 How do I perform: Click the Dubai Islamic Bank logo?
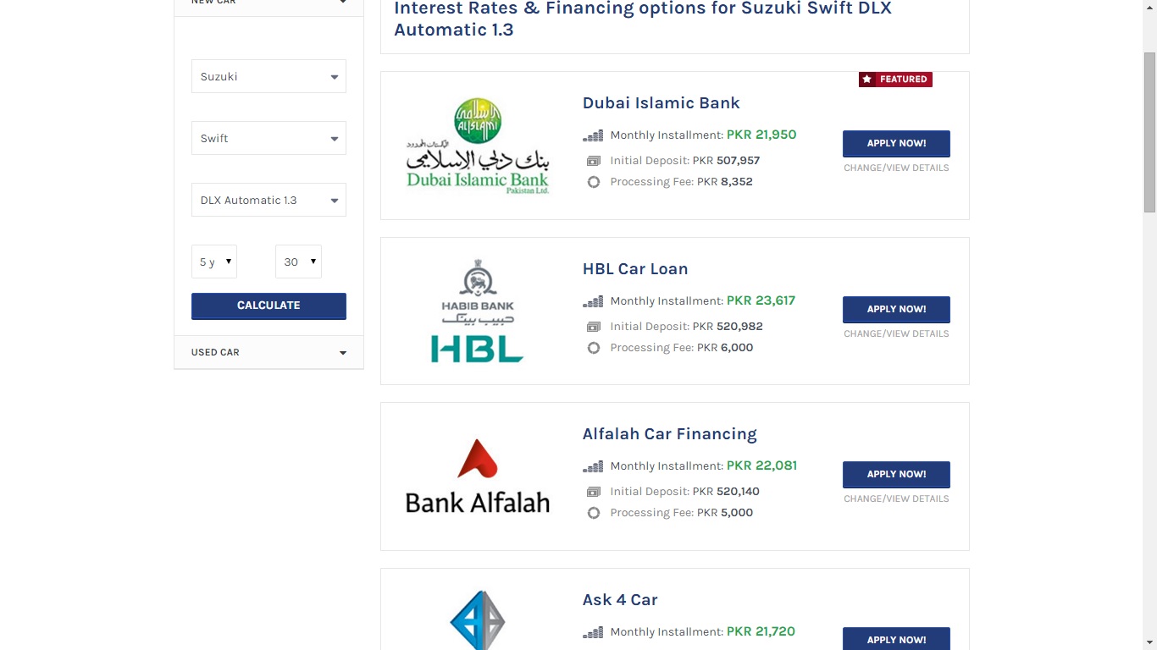[478, 146]
